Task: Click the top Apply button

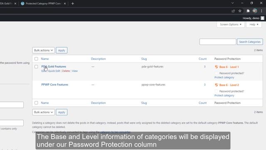Action: (x=62, y=50)
